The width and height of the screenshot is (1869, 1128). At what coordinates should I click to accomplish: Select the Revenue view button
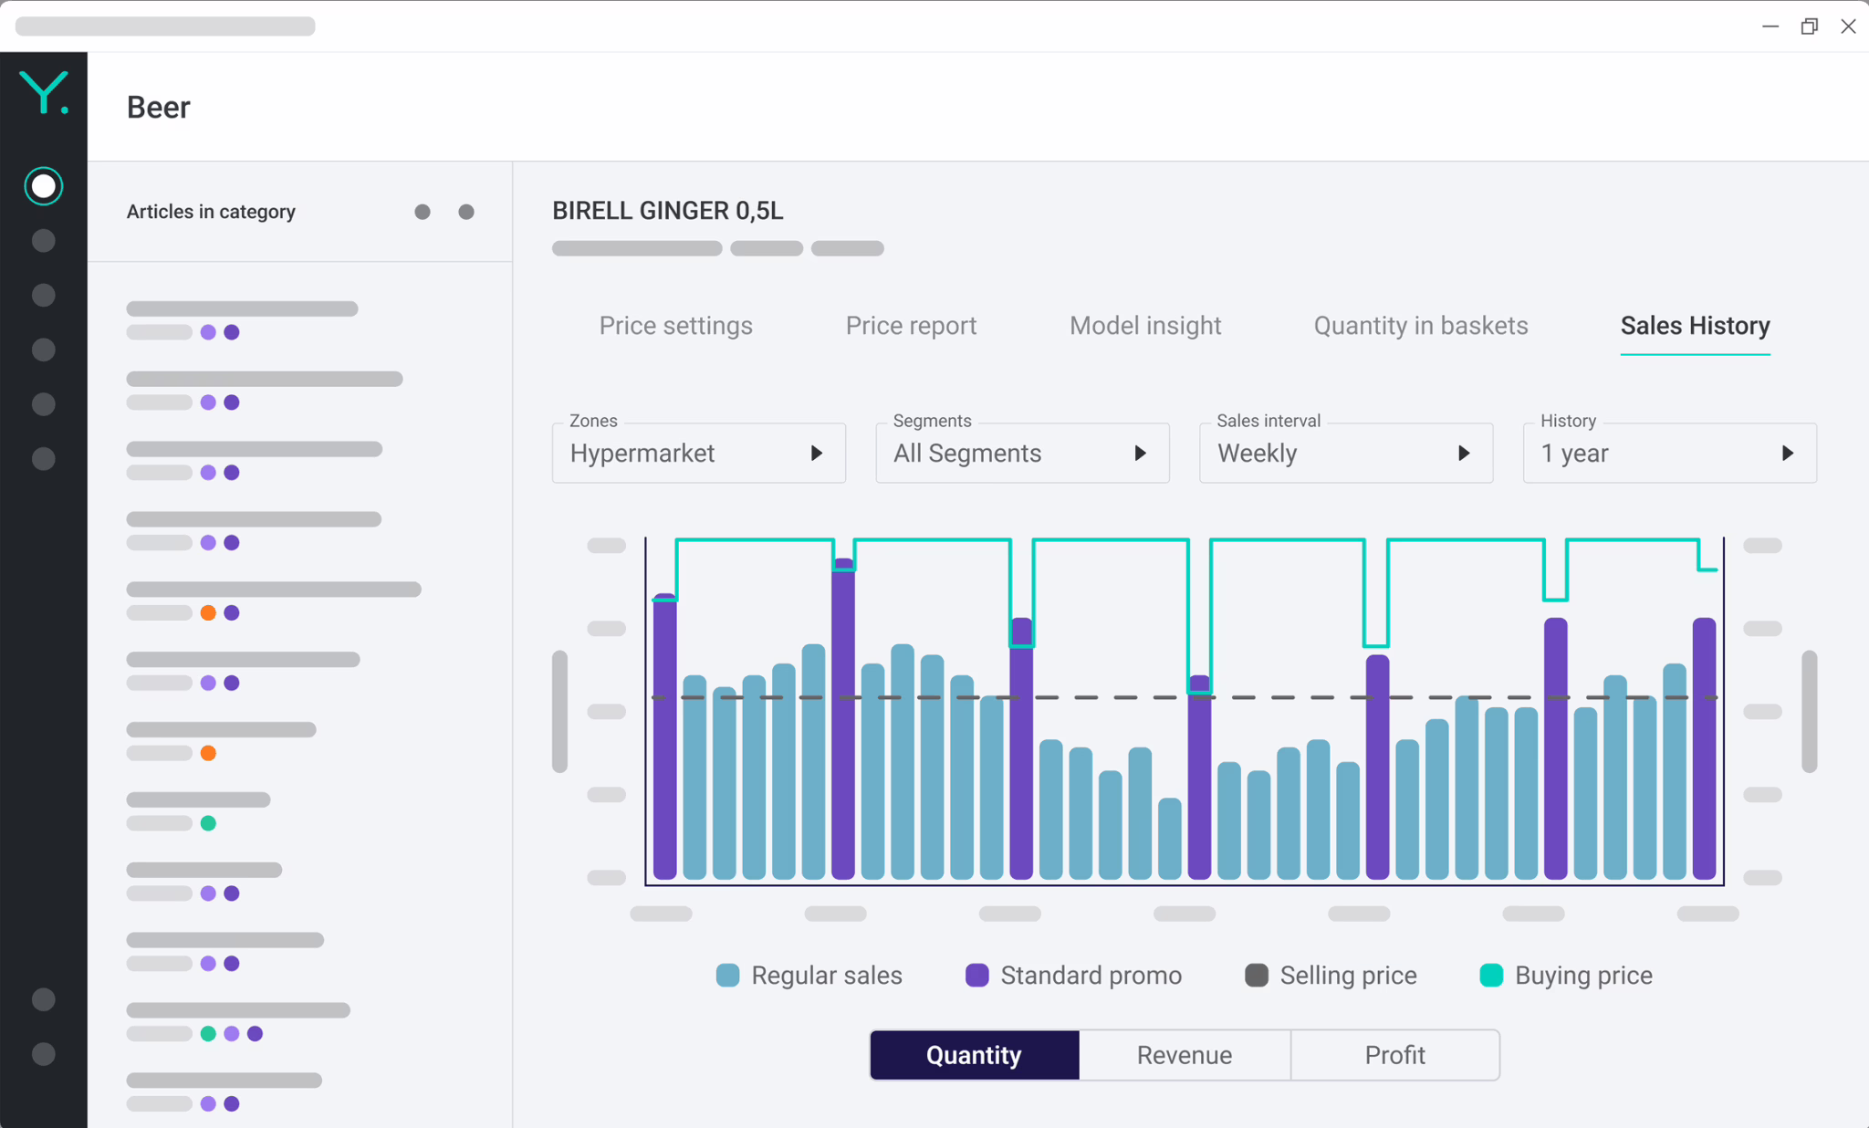(1184, 1054)
